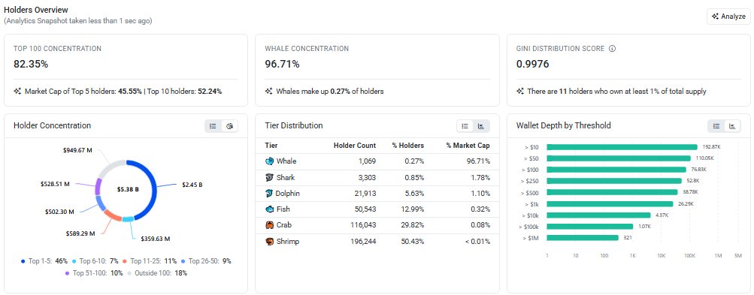This screenshot has height=295, width=754.
Task: Click the > $10k wallet depth bar
Action: click(598, 215)
